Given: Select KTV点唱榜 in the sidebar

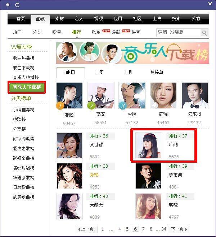Looking at the screenshot, I should (23, 139).
